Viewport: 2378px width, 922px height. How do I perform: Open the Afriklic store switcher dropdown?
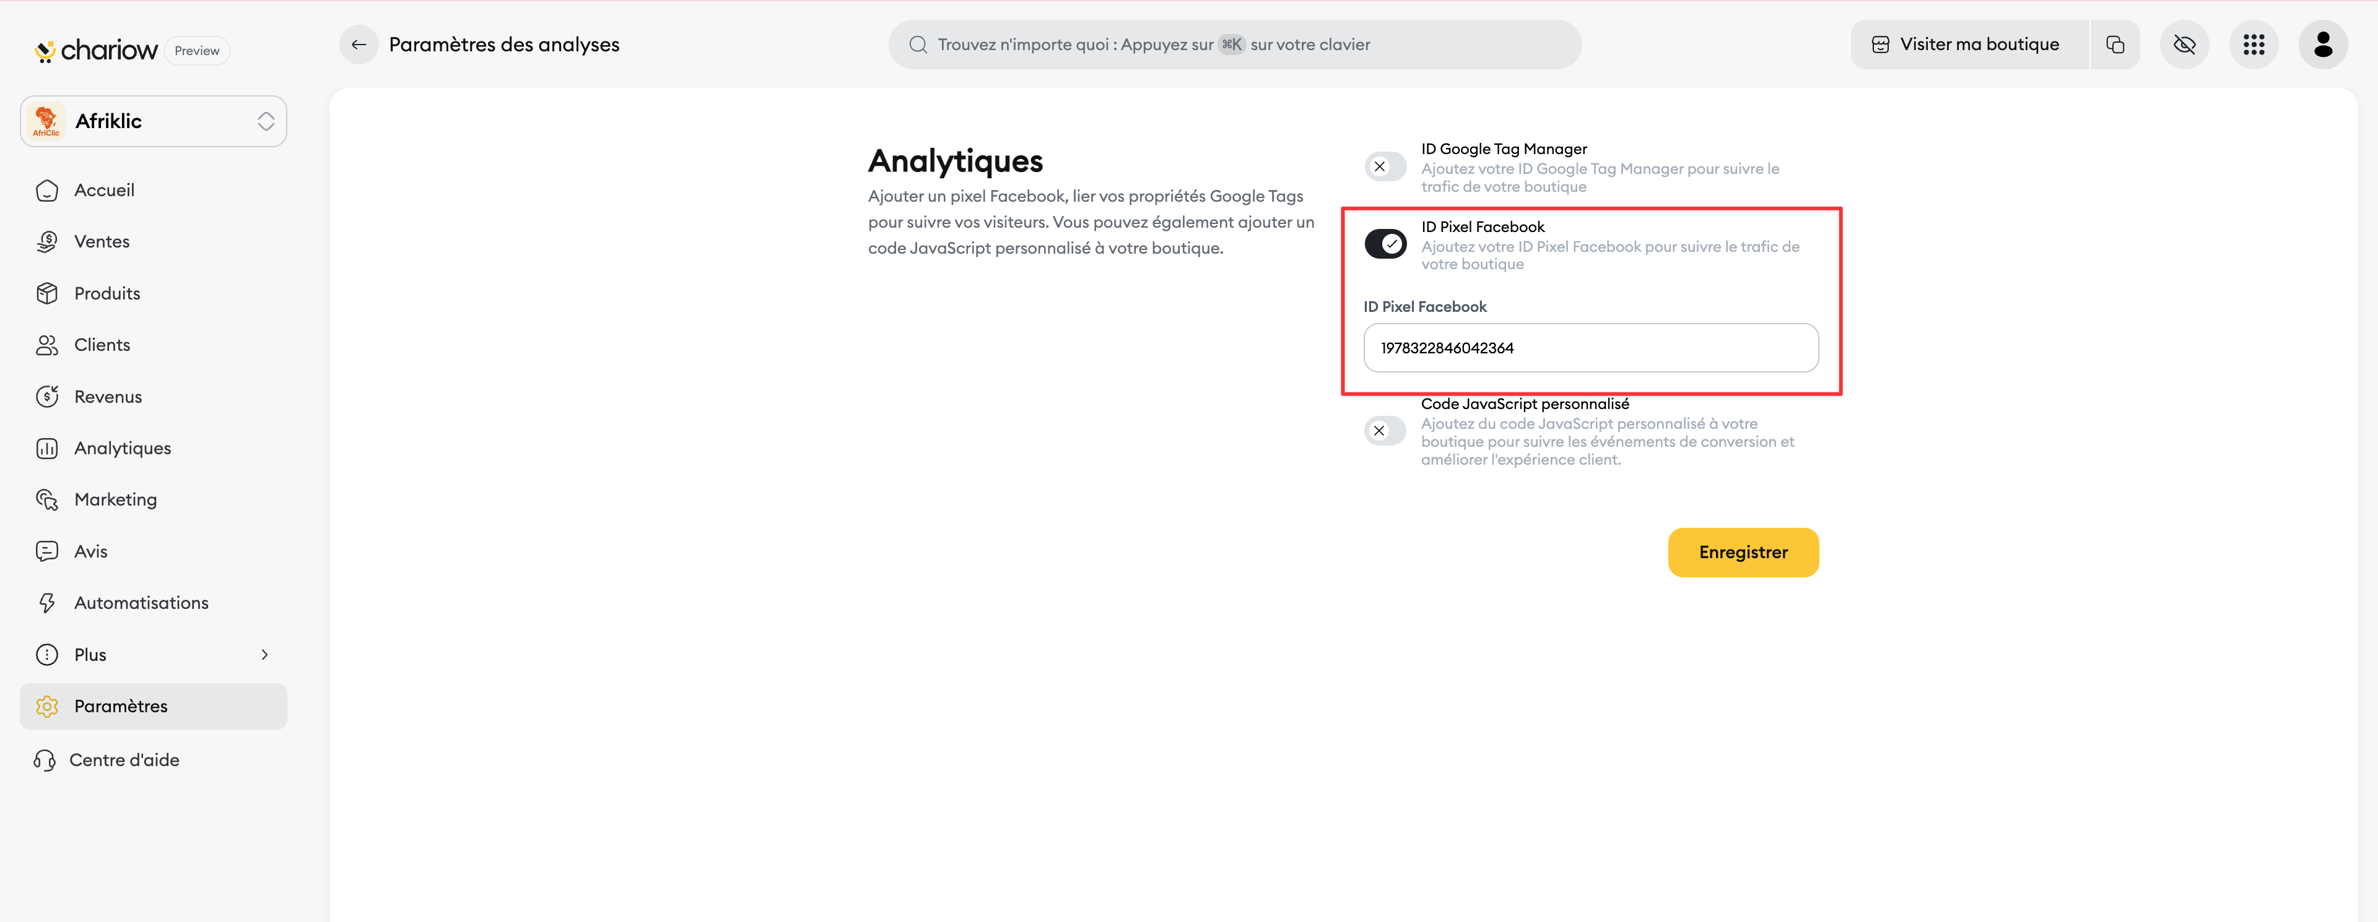click(153, 122)
